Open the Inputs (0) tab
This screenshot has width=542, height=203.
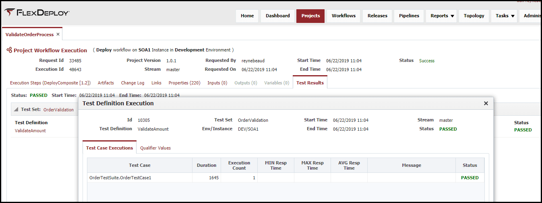[x=217, y=83]
